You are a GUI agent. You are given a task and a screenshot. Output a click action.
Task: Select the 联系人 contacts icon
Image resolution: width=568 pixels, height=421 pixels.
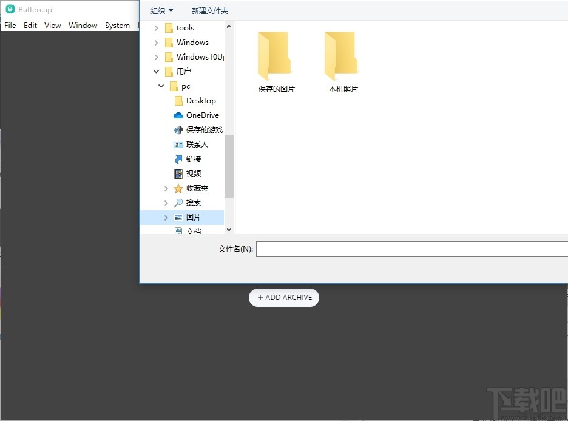point(179,144)
